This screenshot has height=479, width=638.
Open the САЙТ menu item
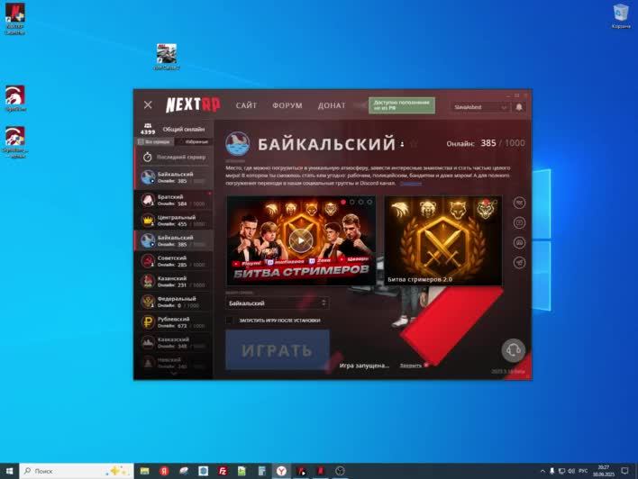(246, 105)
